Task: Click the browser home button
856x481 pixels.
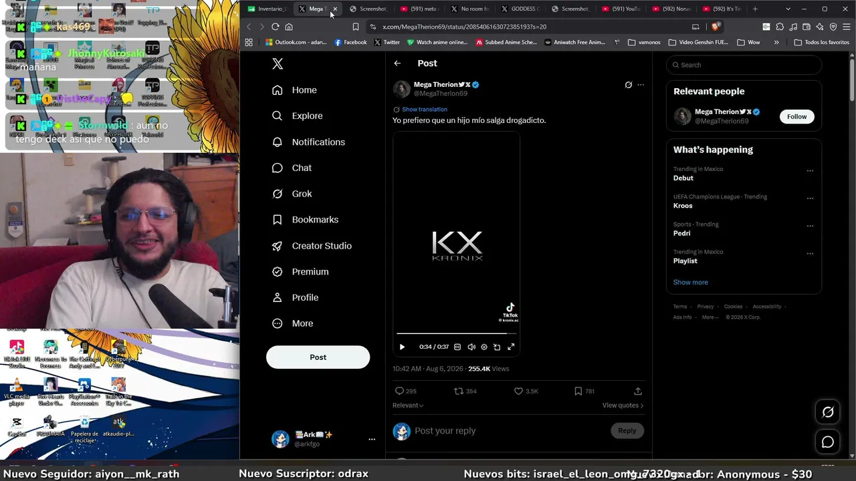Action: pos(289,27)
